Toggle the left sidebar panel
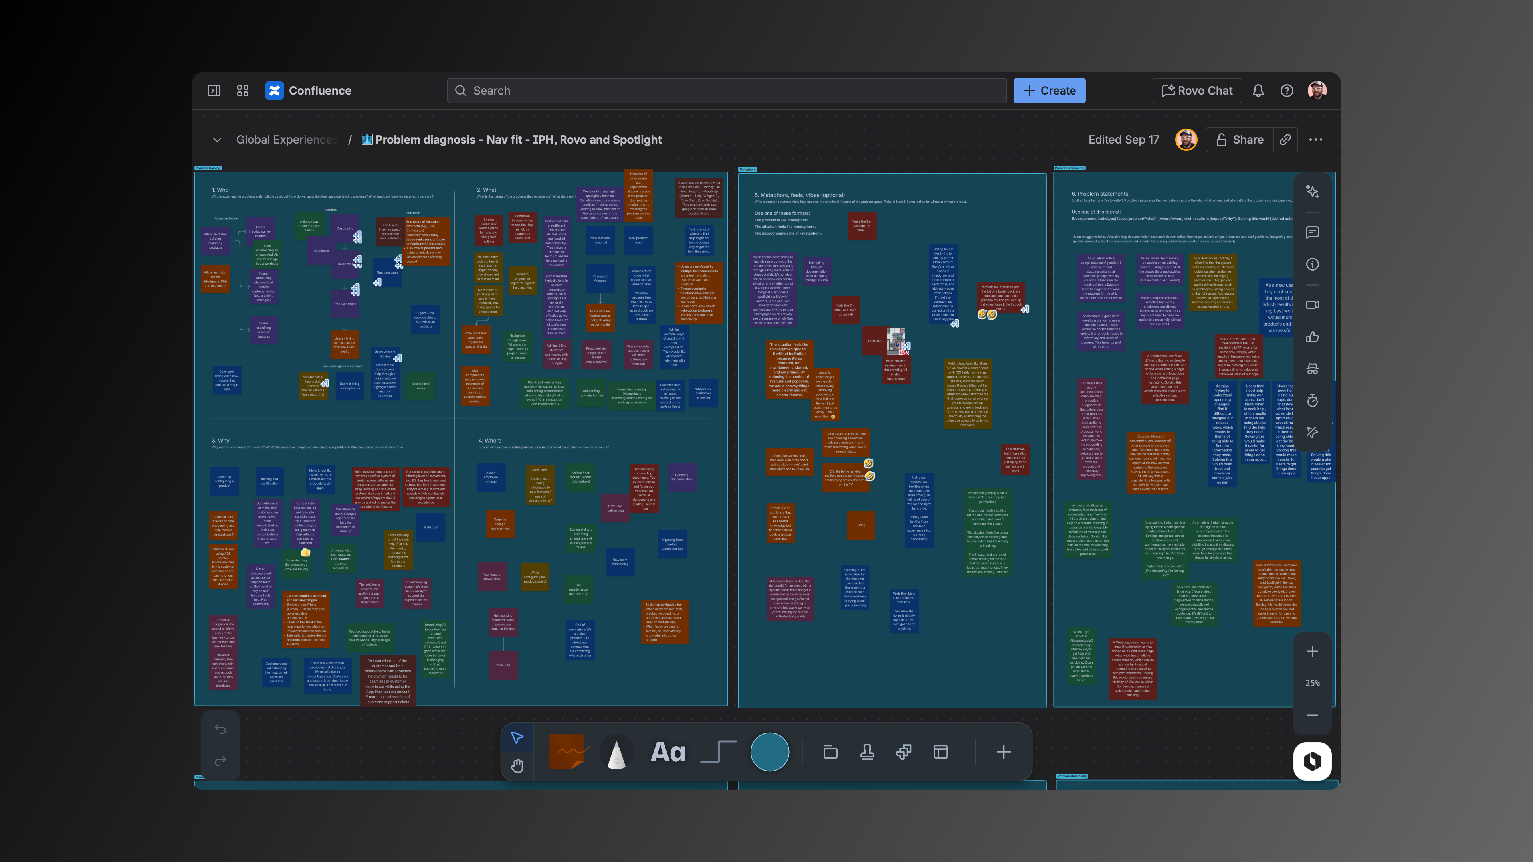Image resolution: width=1533 pixels, height=862 pixels. (x=214, y=91)
